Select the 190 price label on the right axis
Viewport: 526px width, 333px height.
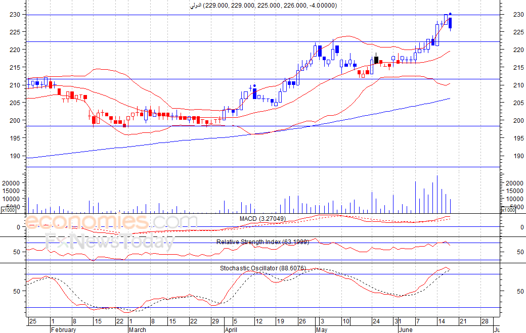click(518, 156)
